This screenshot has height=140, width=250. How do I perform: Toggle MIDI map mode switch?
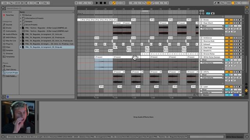click(x=229, y=3)
